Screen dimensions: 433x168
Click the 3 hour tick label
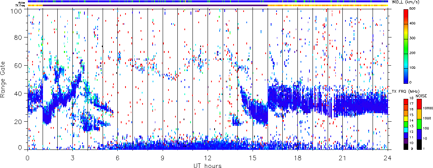tap(73, 158)
